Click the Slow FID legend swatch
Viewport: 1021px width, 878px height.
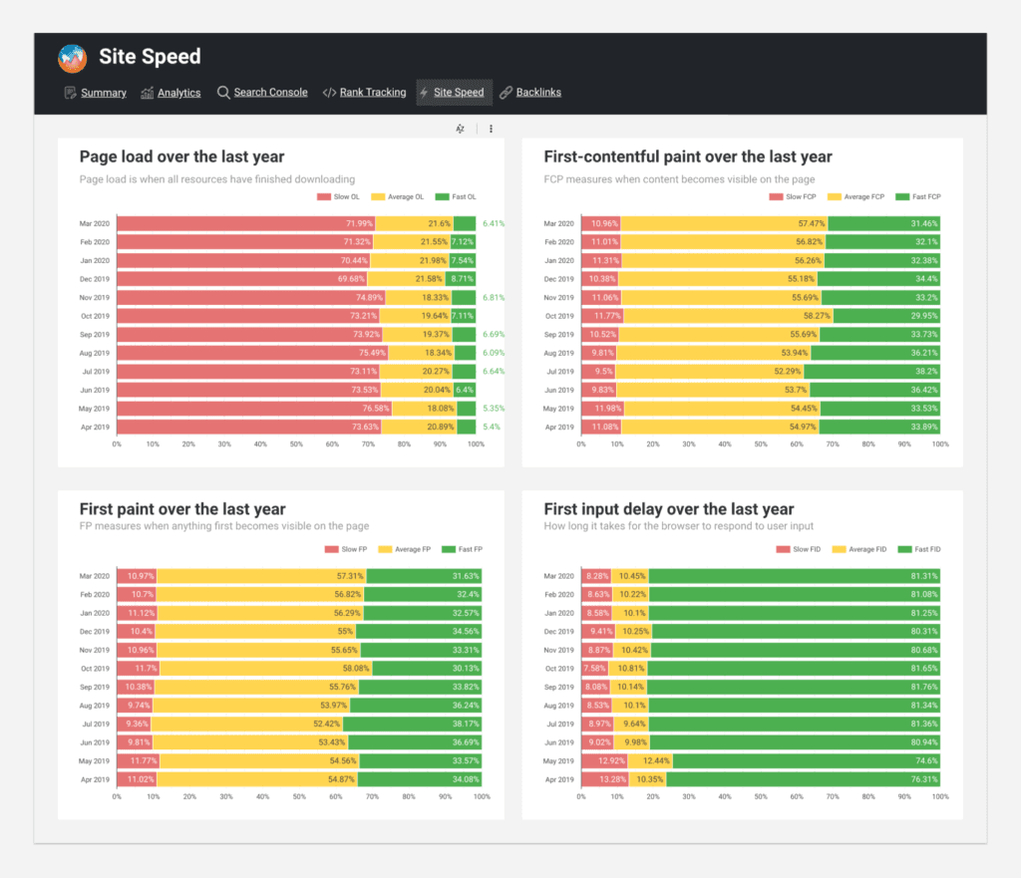click(783, 549)
